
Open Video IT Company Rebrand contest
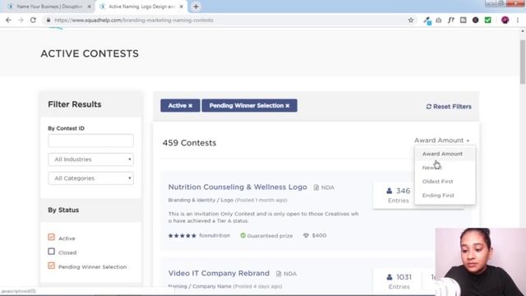point(219,273)
